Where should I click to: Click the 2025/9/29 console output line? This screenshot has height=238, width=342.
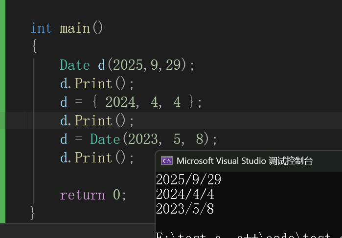click(188, 179)
